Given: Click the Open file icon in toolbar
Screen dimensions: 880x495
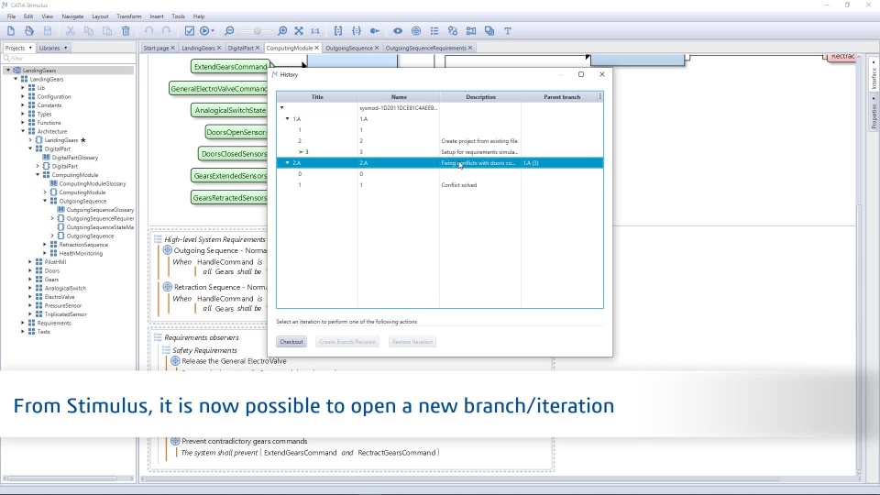Looking at the screenshot, I should tap(29, 31).
